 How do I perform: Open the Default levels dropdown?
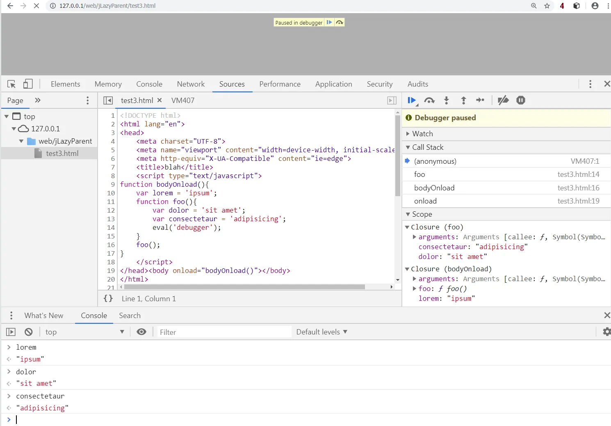(x=321, y=332)
